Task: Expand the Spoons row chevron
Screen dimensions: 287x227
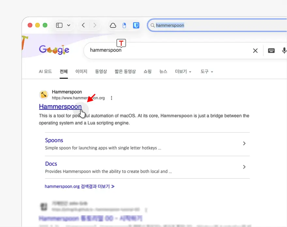Action: tap(244, 143)
